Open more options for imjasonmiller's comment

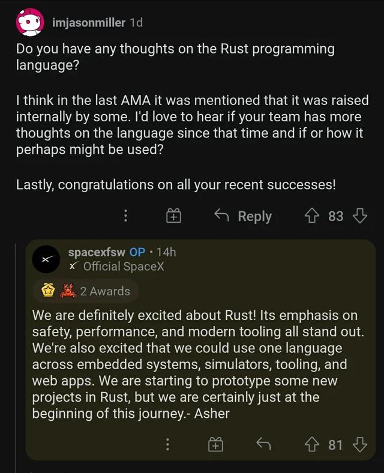click(x=125, y=216)
